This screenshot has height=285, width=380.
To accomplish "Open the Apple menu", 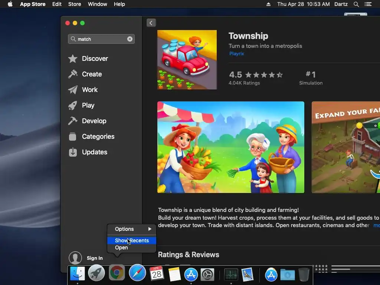I will pos(10,4).
